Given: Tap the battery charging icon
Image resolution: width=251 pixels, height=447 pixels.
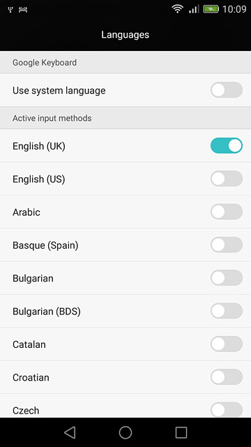Looking at the screenshot, I should point(211,9).
